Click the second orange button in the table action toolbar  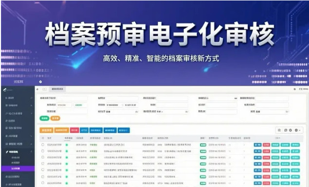point(61,130)
